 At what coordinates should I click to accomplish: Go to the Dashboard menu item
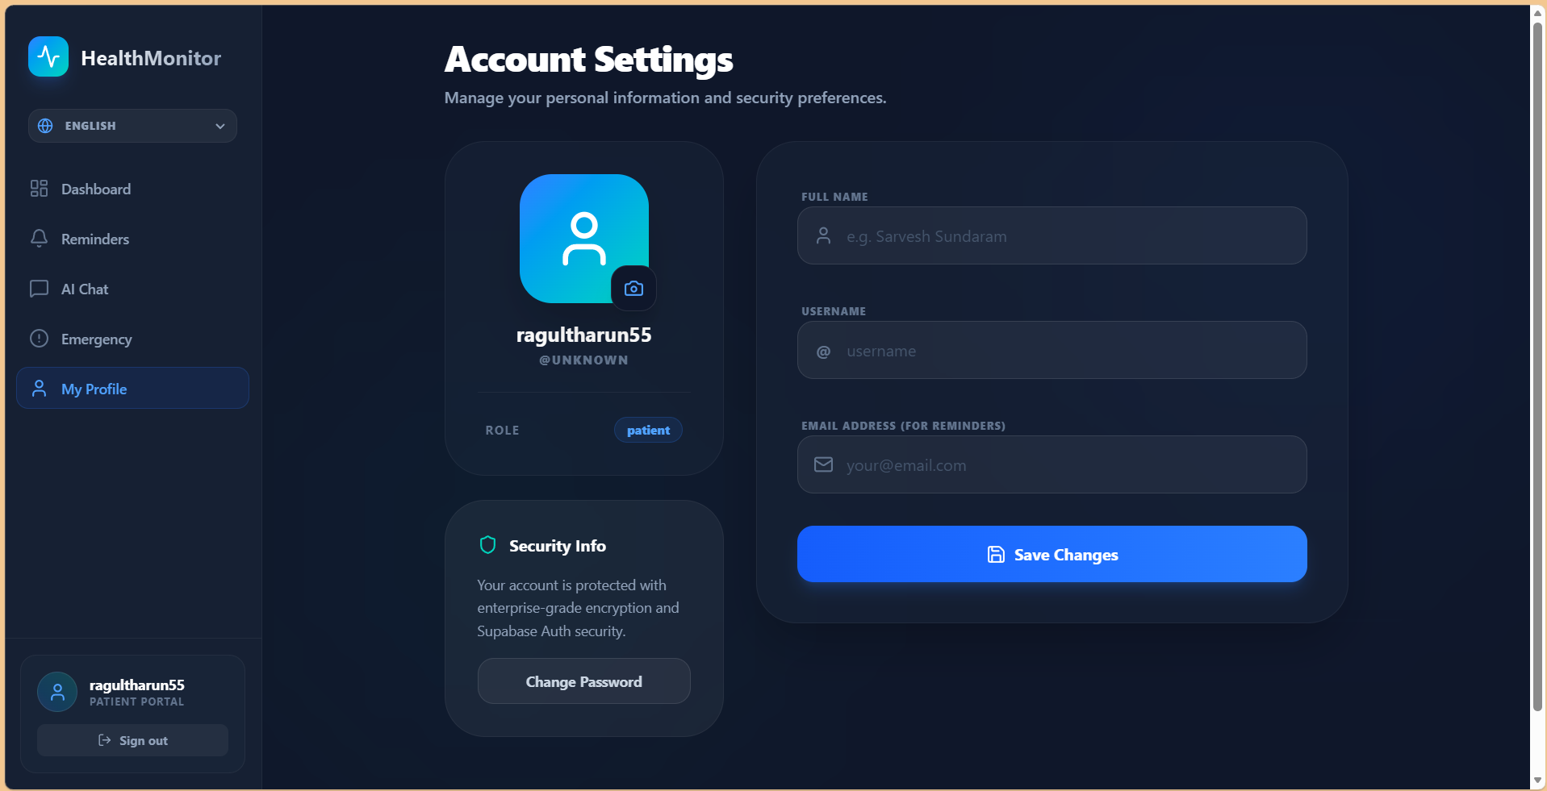point(132,189)
